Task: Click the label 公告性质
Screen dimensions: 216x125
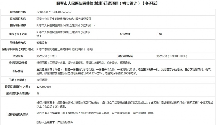Action: 125,34
